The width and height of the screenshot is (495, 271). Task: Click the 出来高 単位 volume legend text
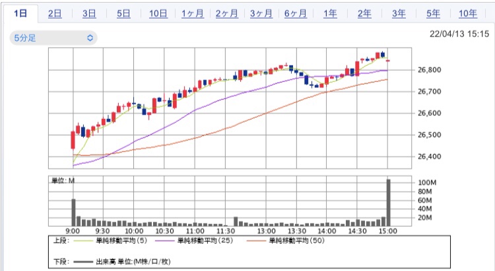click(133, 262)
